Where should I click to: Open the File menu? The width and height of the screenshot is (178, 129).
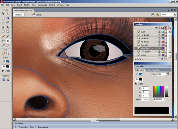tap(2, 5)
